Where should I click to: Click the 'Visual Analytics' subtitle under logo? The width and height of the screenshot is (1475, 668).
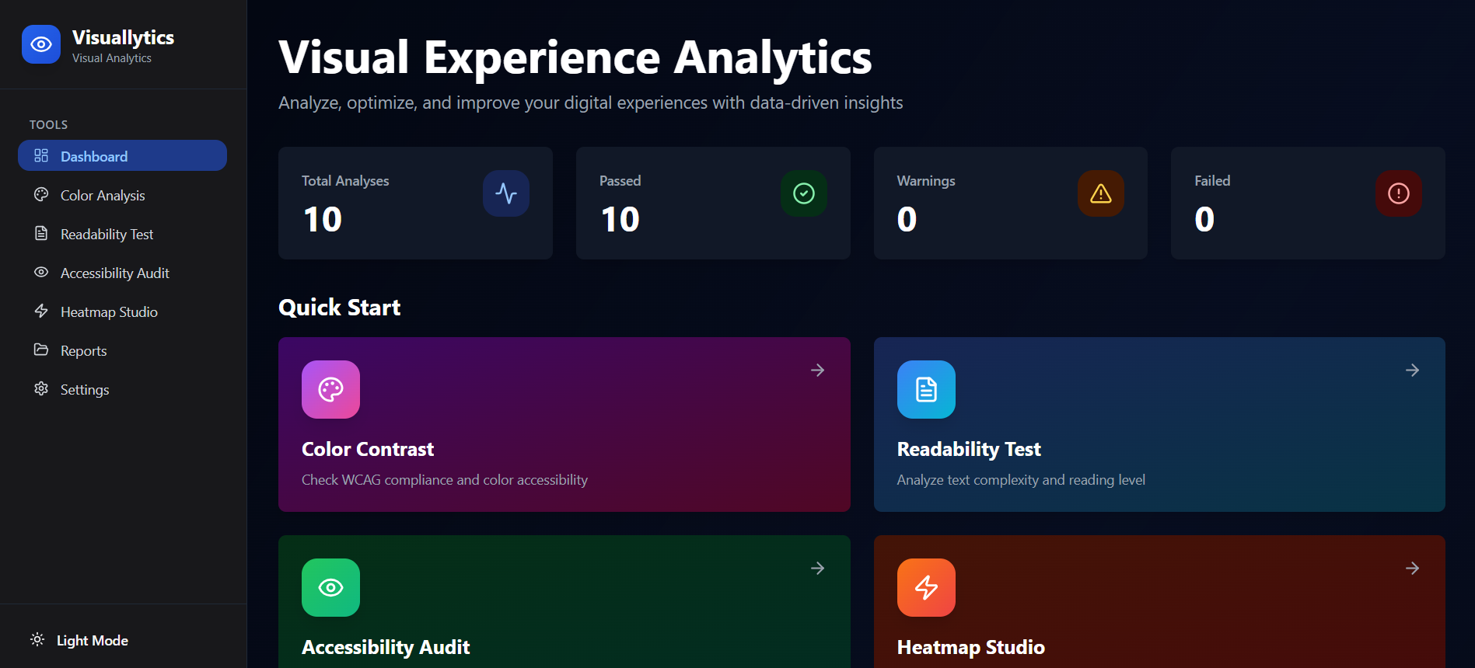tap(112, 58)
